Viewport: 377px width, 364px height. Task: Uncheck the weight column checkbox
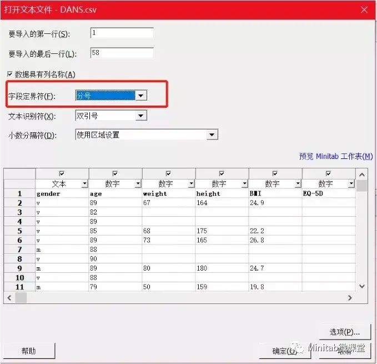tap(169, 173)
